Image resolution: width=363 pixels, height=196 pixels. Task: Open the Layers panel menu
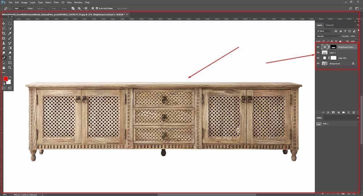tap(358, 25)
